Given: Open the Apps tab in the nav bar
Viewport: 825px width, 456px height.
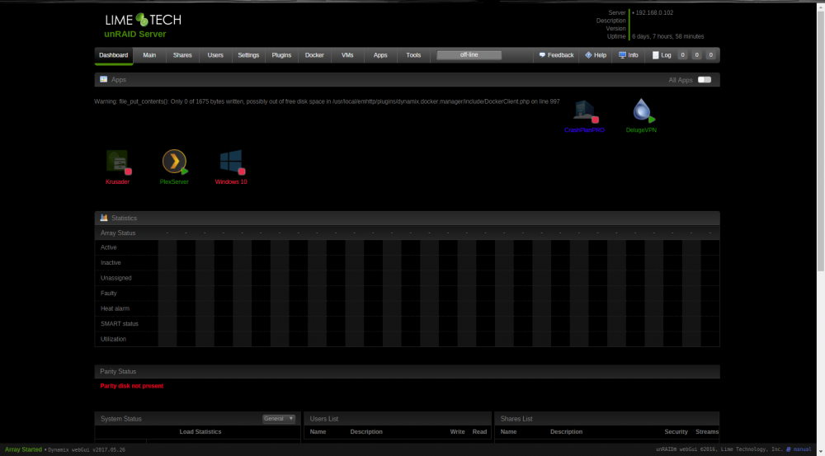Looking at the screenshot, I should (x=380, y=55).
